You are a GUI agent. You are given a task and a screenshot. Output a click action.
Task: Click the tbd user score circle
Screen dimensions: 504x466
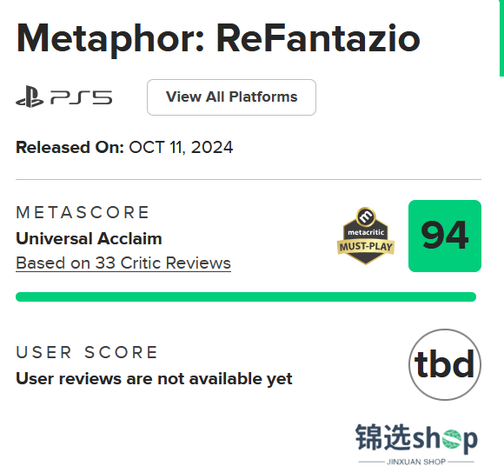coord(445,364)
